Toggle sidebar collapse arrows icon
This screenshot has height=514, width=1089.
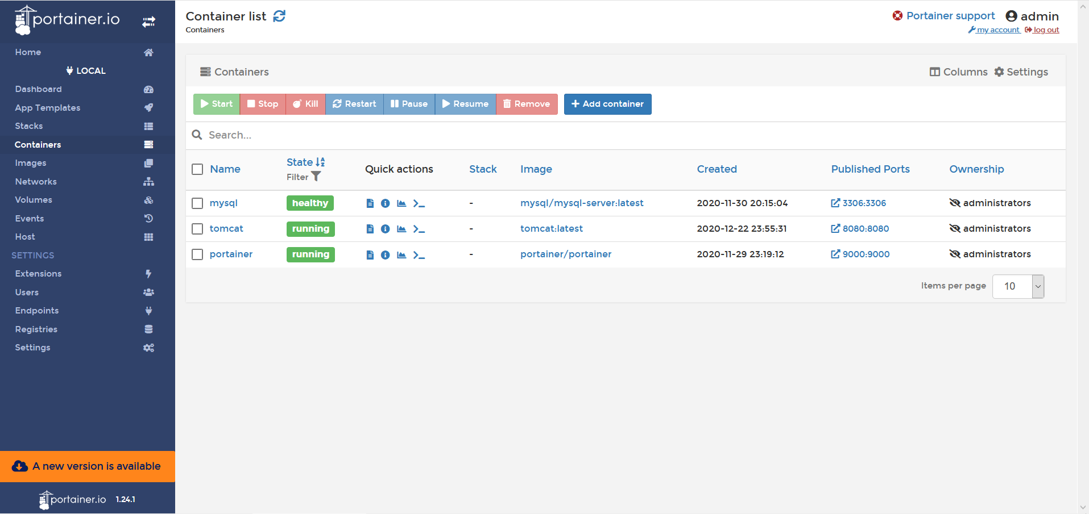(148, 22)
